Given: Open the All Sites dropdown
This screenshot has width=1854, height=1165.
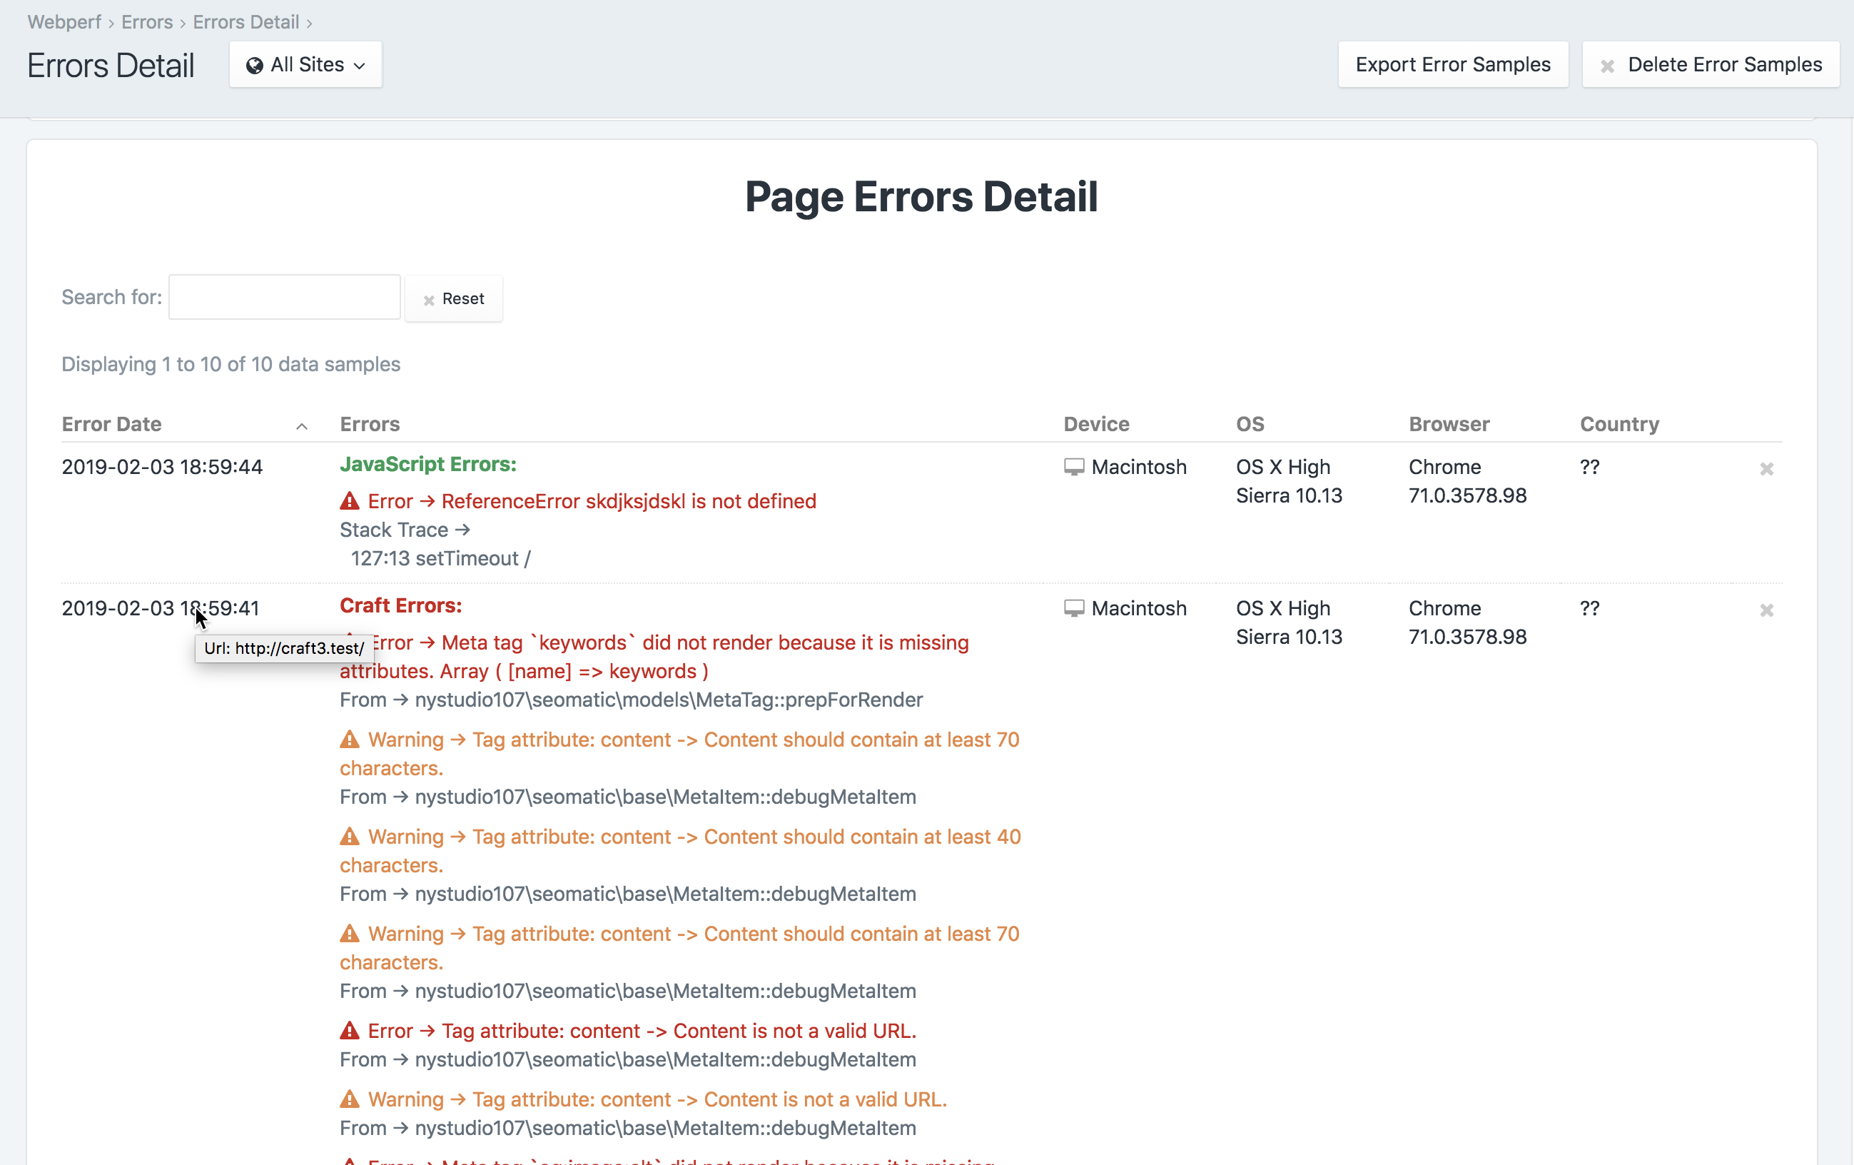Looking at the screenshot, I should click(305, 65).
